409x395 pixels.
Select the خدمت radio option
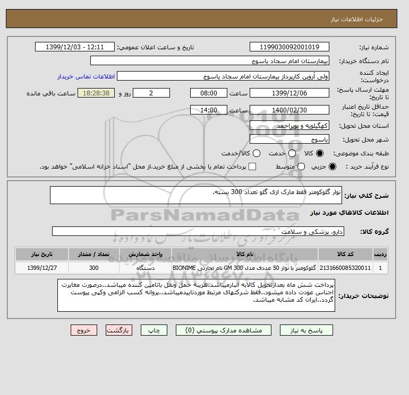(x=292, y=153)
